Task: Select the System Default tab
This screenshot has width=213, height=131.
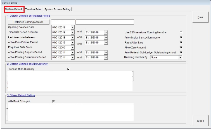Action: 14,9
